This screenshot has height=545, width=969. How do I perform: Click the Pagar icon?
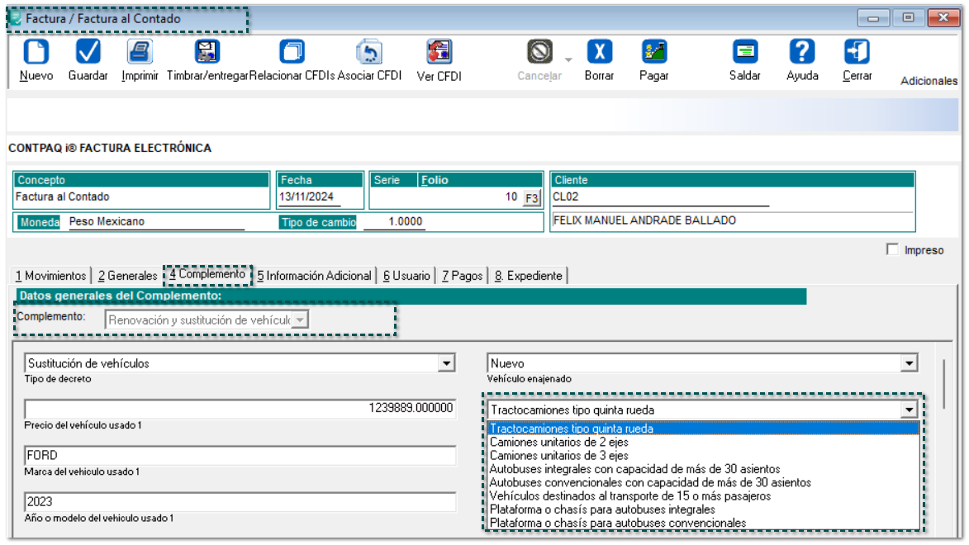653,52
